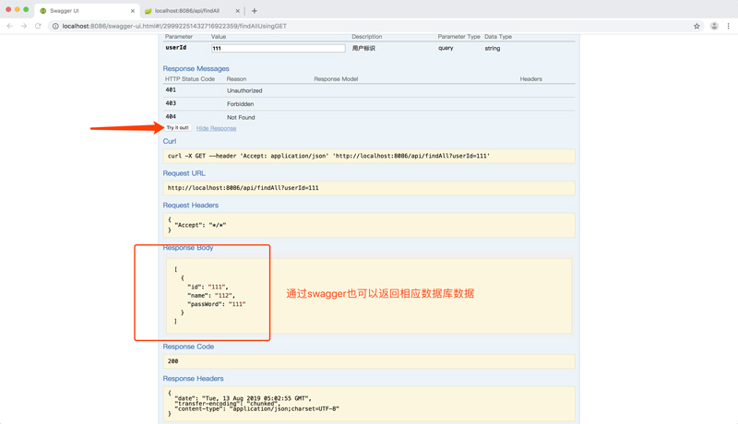738x424 pixels.
Task: Click the 用户标识 description text
Action: pos(363,48)
